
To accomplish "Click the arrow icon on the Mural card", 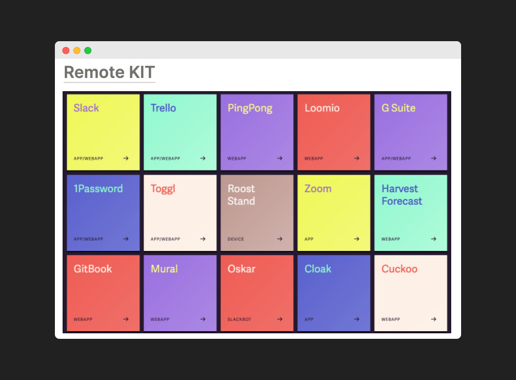I will (x=203, y=319).
